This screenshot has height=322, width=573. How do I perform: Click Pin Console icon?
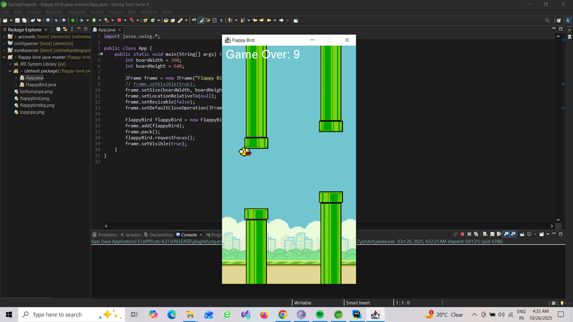click(x=522, y=234)
